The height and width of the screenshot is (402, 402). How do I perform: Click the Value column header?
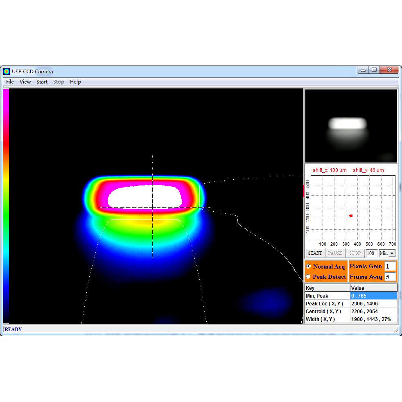[373, 288]
